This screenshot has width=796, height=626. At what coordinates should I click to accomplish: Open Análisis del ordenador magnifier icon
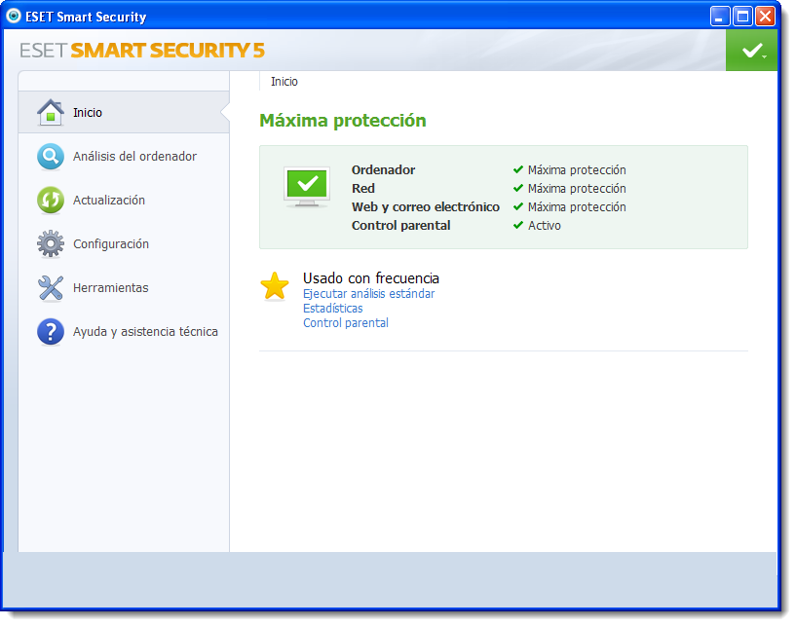point(51,156)
